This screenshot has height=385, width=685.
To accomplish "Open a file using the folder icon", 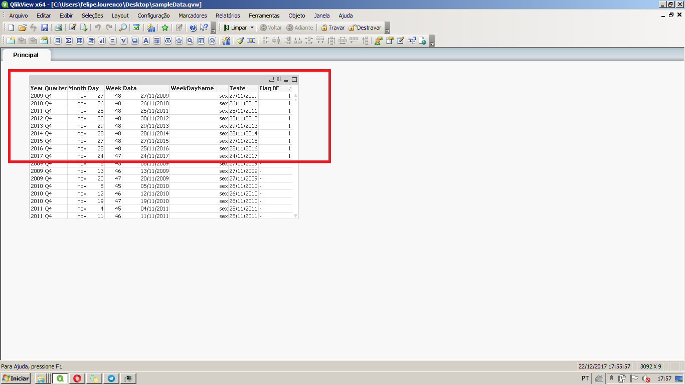I will (x=22, y=28).
